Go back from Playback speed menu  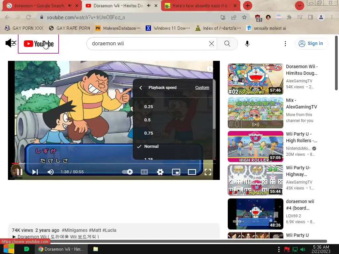141,88
